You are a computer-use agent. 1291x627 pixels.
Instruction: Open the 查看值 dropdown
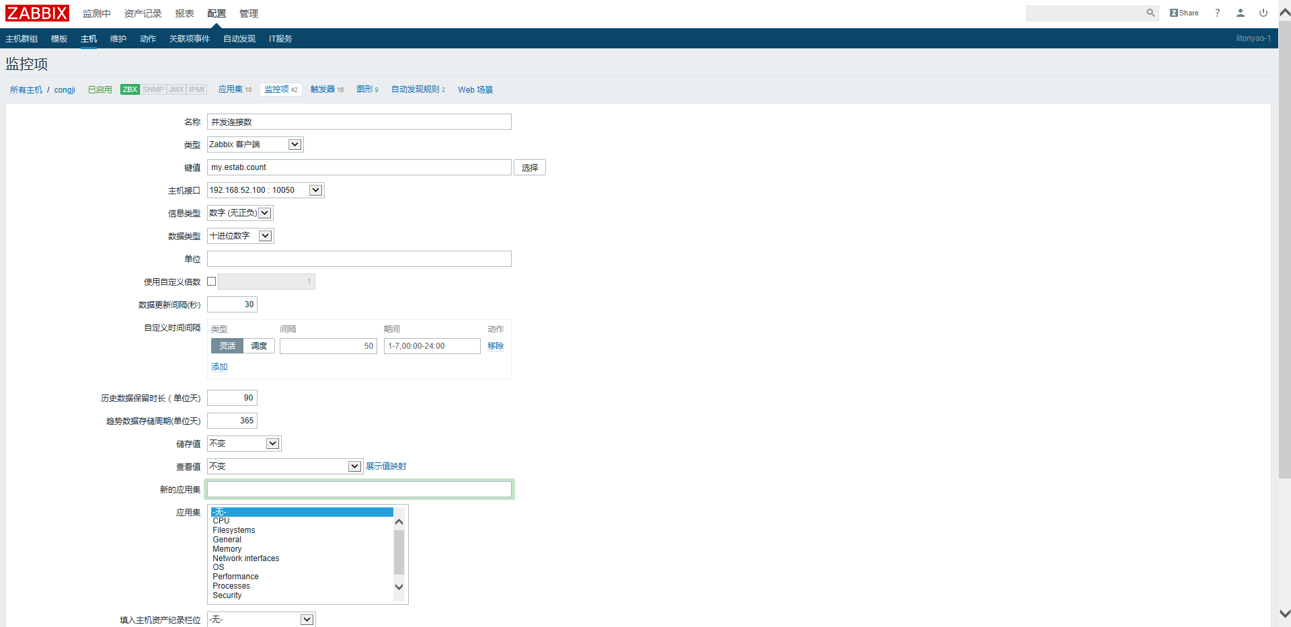(285, 466)
